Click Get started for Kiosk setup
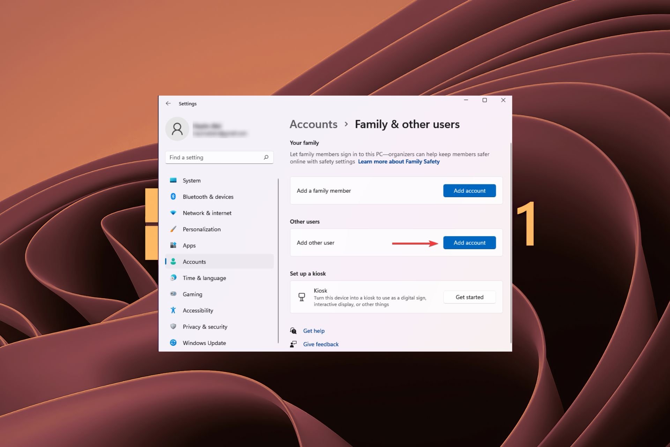The image size is (670, 447). coord(469,297)
